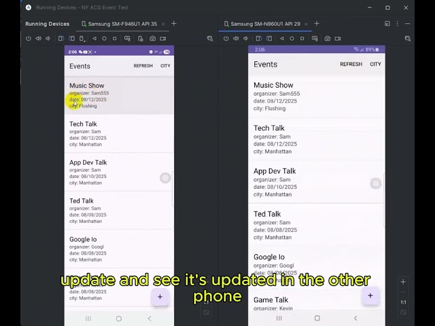The height and width of the screenshot is (326, 435).
Task: Open device UI settings shortcut for SM-N960U1
Action: click(x=315, y=39)
